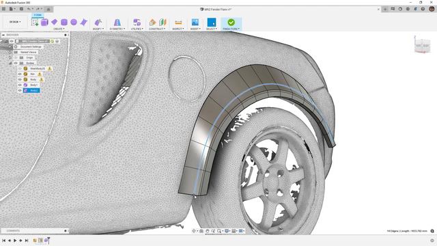The height and width of the screenshot is (246, 437).
Task: Expand the Document Settings node
Action: point(10,46)
